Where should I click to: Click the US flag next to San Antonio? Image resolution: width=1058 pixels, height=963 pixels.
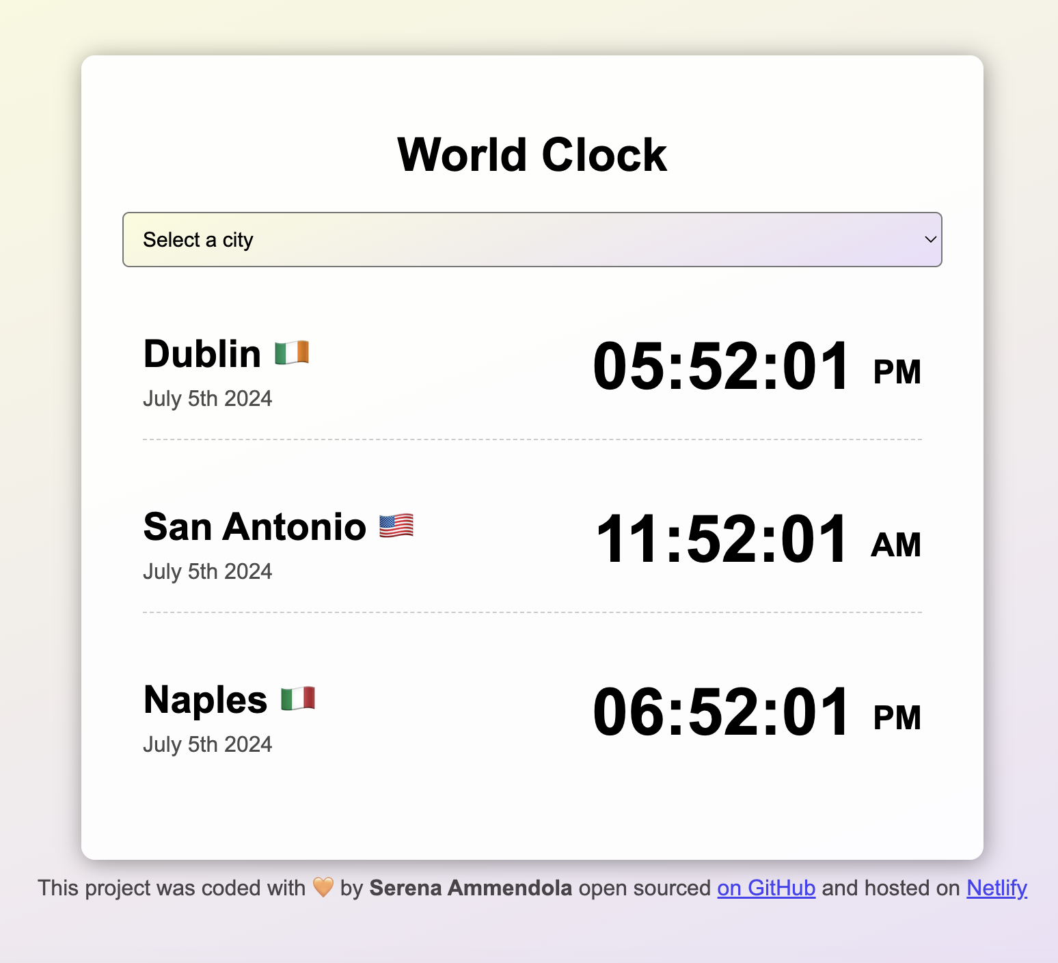[x=396, y=526]
